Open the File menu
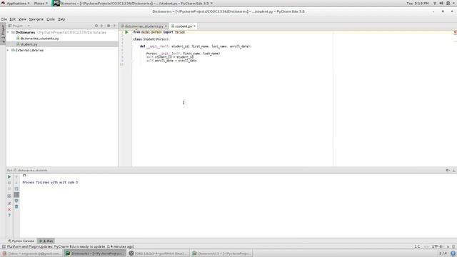457x257 pixels. (x=4, y=19)
